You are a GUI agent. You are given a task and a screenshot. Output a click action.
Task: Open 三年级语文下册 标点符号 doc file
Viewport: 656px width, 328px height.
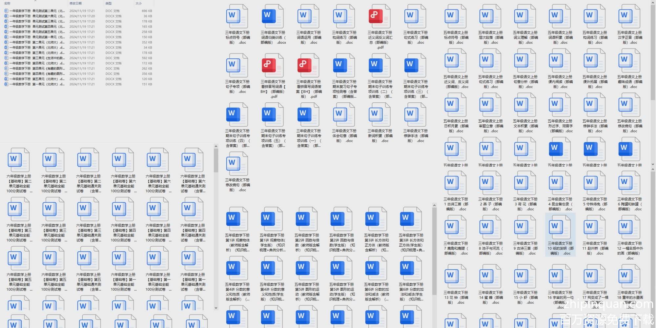(x=237, y=25)
